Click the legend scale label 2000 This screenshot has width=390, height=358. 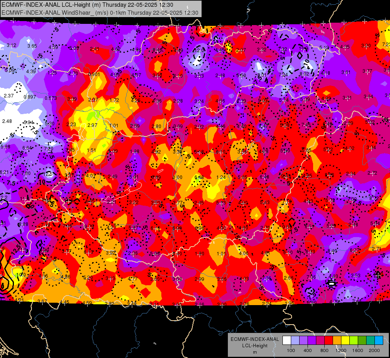pos(374,350)
